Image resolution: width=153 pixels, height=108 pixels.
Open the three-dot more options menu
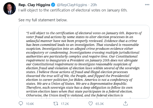tap(147, 5)
